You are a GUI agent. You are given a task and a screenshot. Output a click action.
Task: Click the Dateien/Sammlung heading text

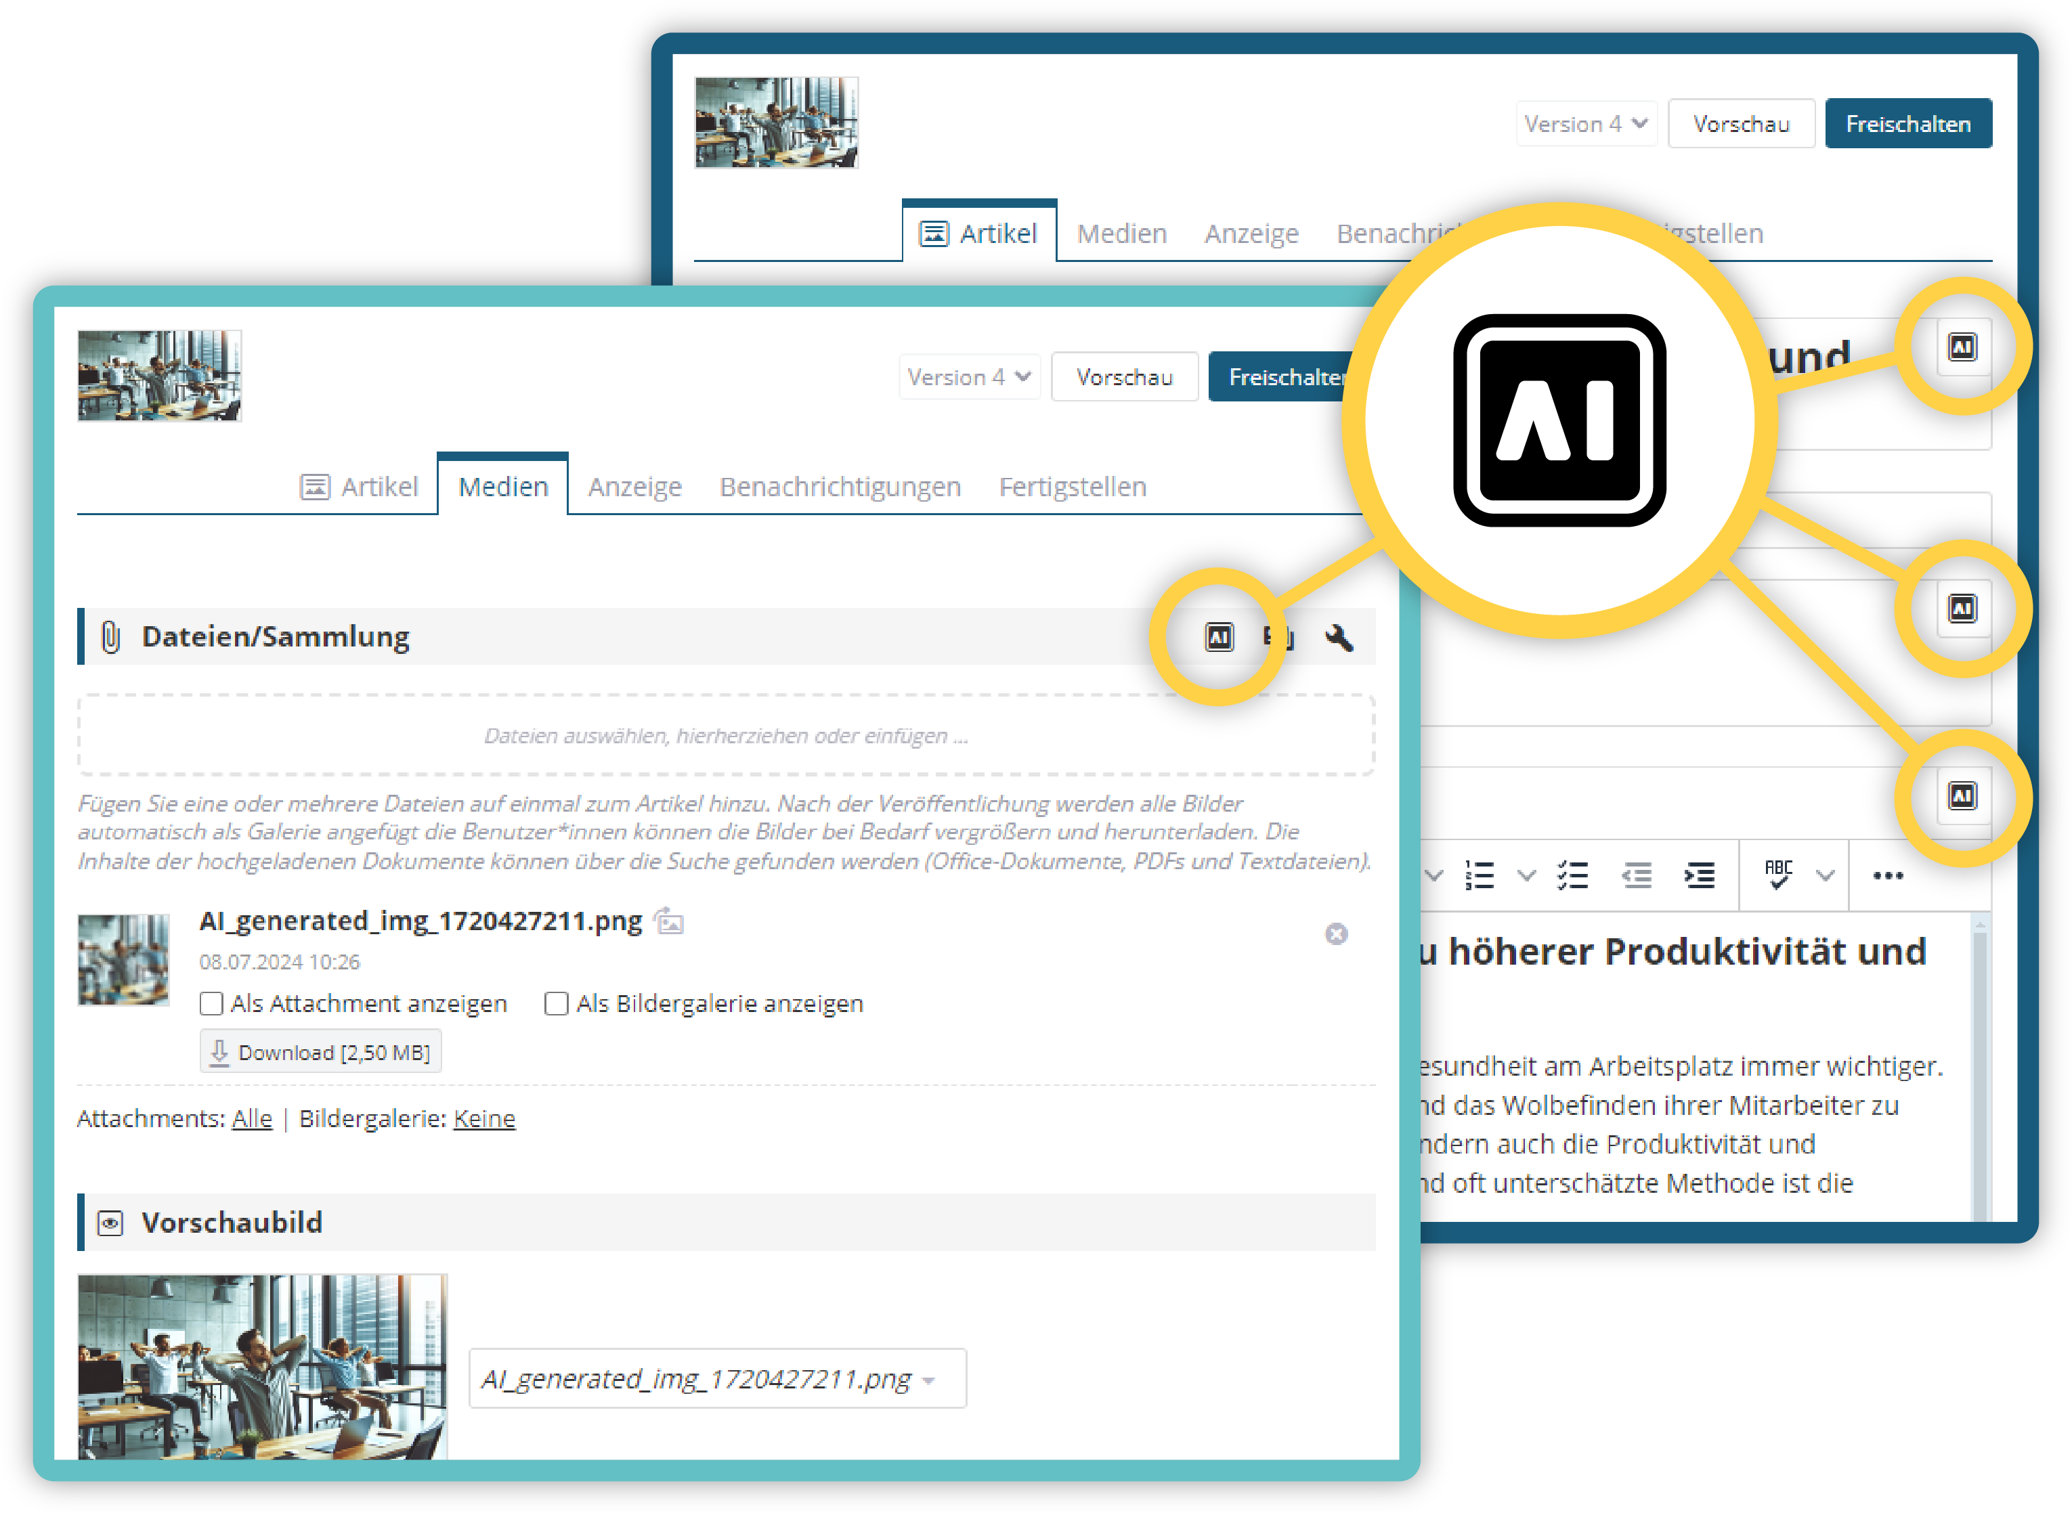pyautogui.click(x=276, y=638)
